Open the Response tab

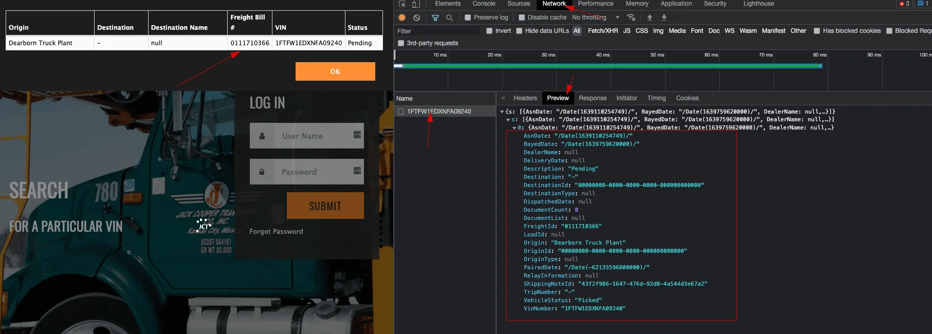click(x=592, y=98)
